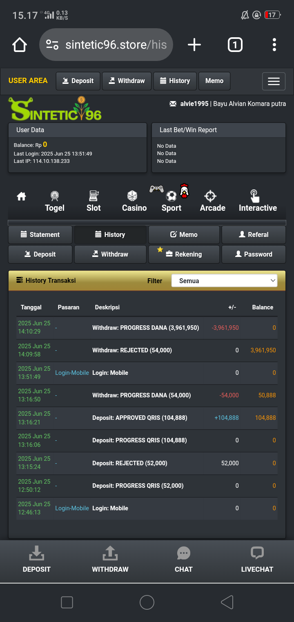This screenshot has height=622, width=294.
Task: Open the browser three-dot menu
Action: point(274,45)
